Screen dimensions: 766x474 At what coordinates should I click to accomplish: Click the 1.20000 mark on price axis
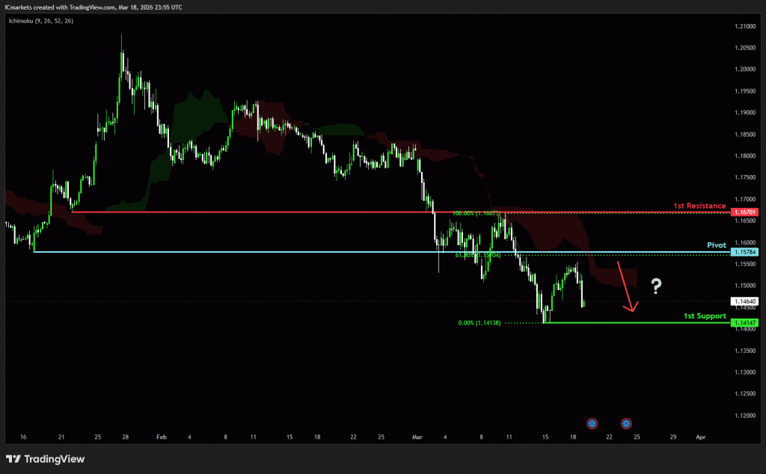[x=746, y=70]
